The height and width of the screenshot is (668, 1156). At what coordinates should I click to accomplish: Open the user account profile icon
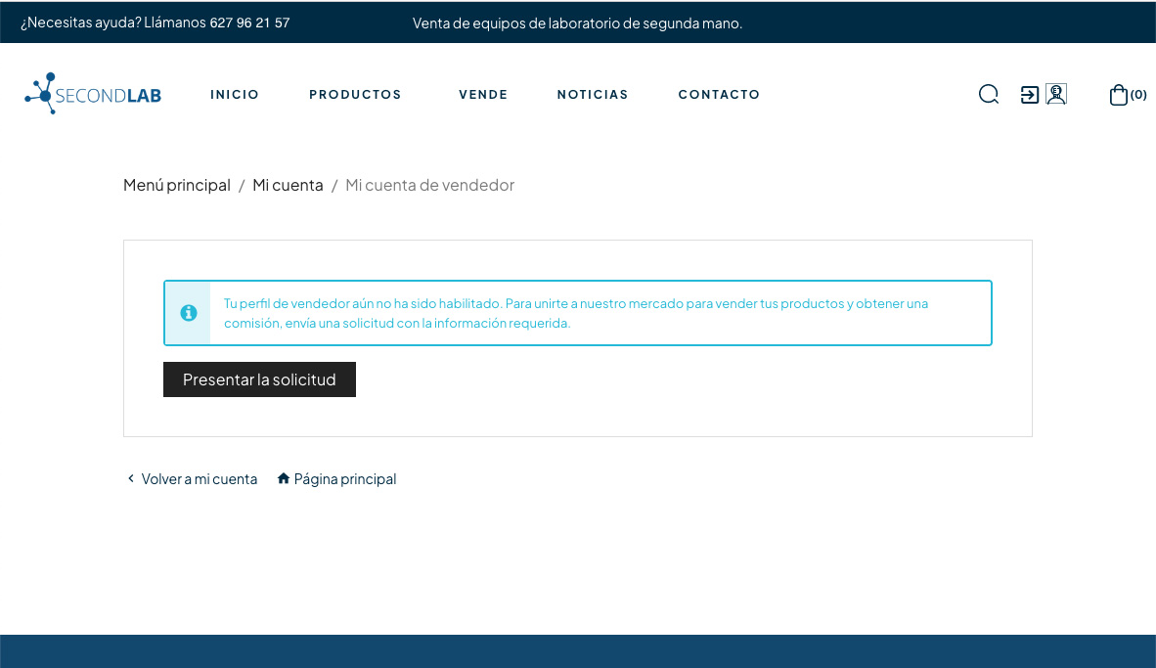(x=1056, y=94)
